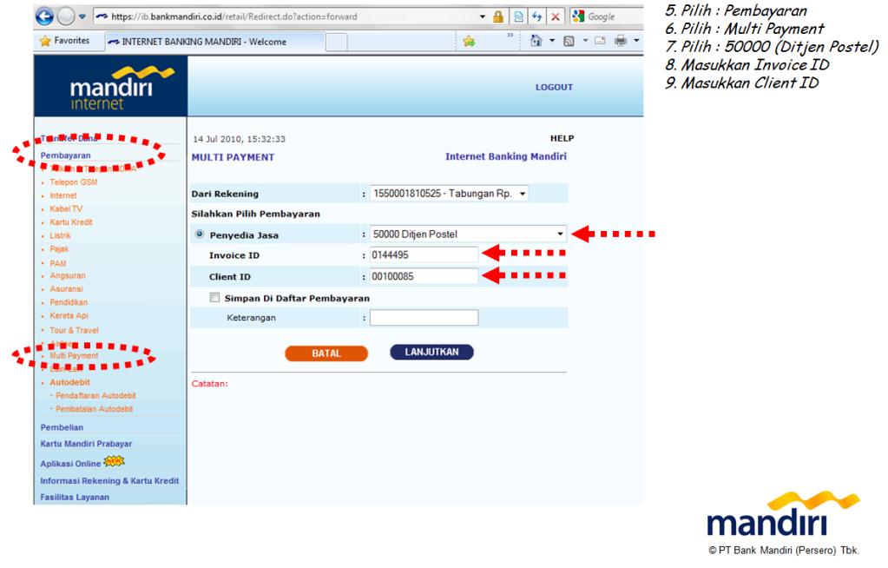Open Telepon GSM payment menu item
The height and width of the screenshot is (568, 888).
tap(73, 182)
